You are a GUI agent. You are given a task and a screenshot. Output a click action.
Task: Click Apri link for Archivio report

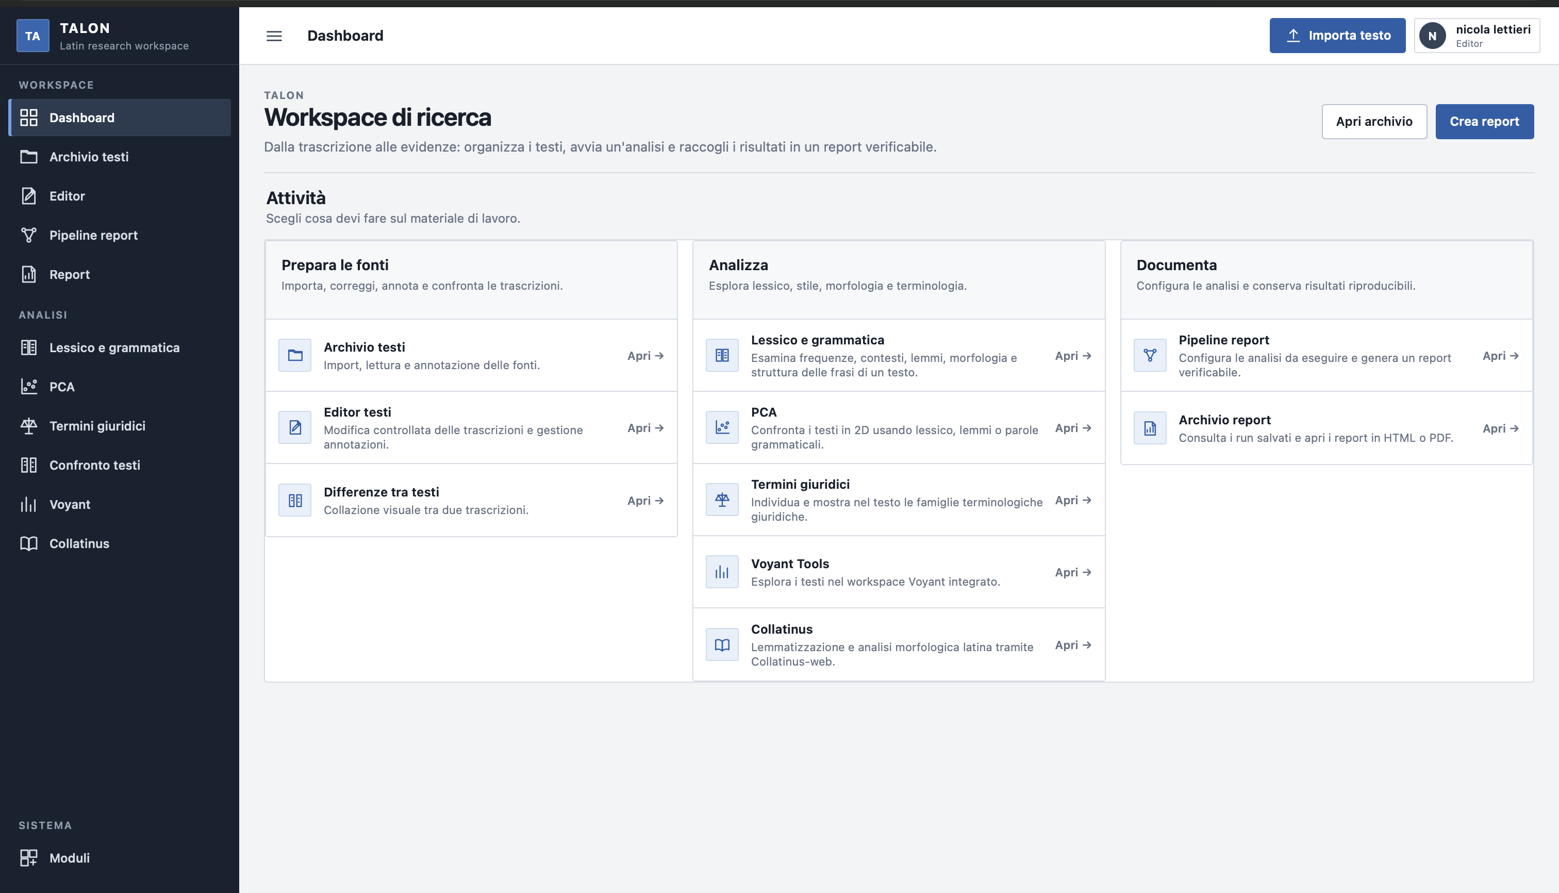[1500, 428]
